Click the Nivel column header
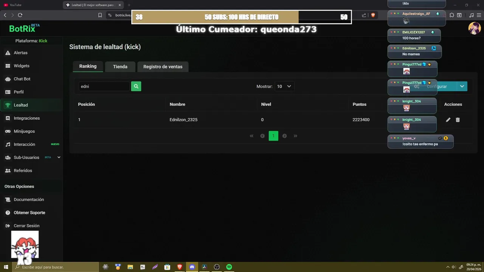The width and height of the screenshot is (484, 272). point(266,104)
